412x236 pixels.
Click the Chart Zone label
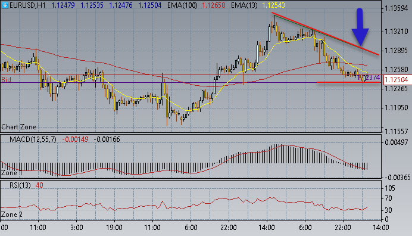point(18,127)
